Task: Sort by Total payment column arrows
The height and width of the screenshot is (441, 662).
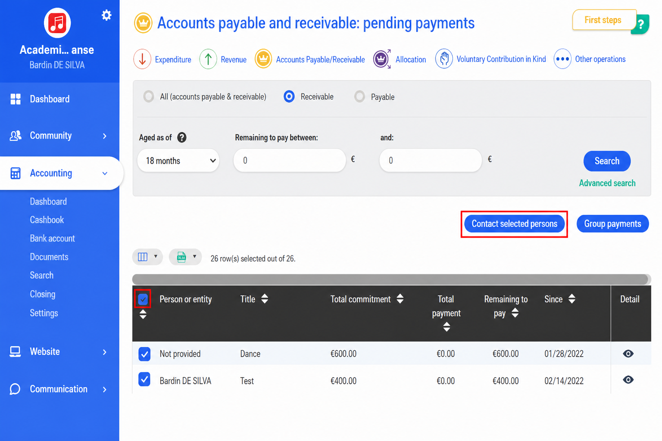Action: 447,327
